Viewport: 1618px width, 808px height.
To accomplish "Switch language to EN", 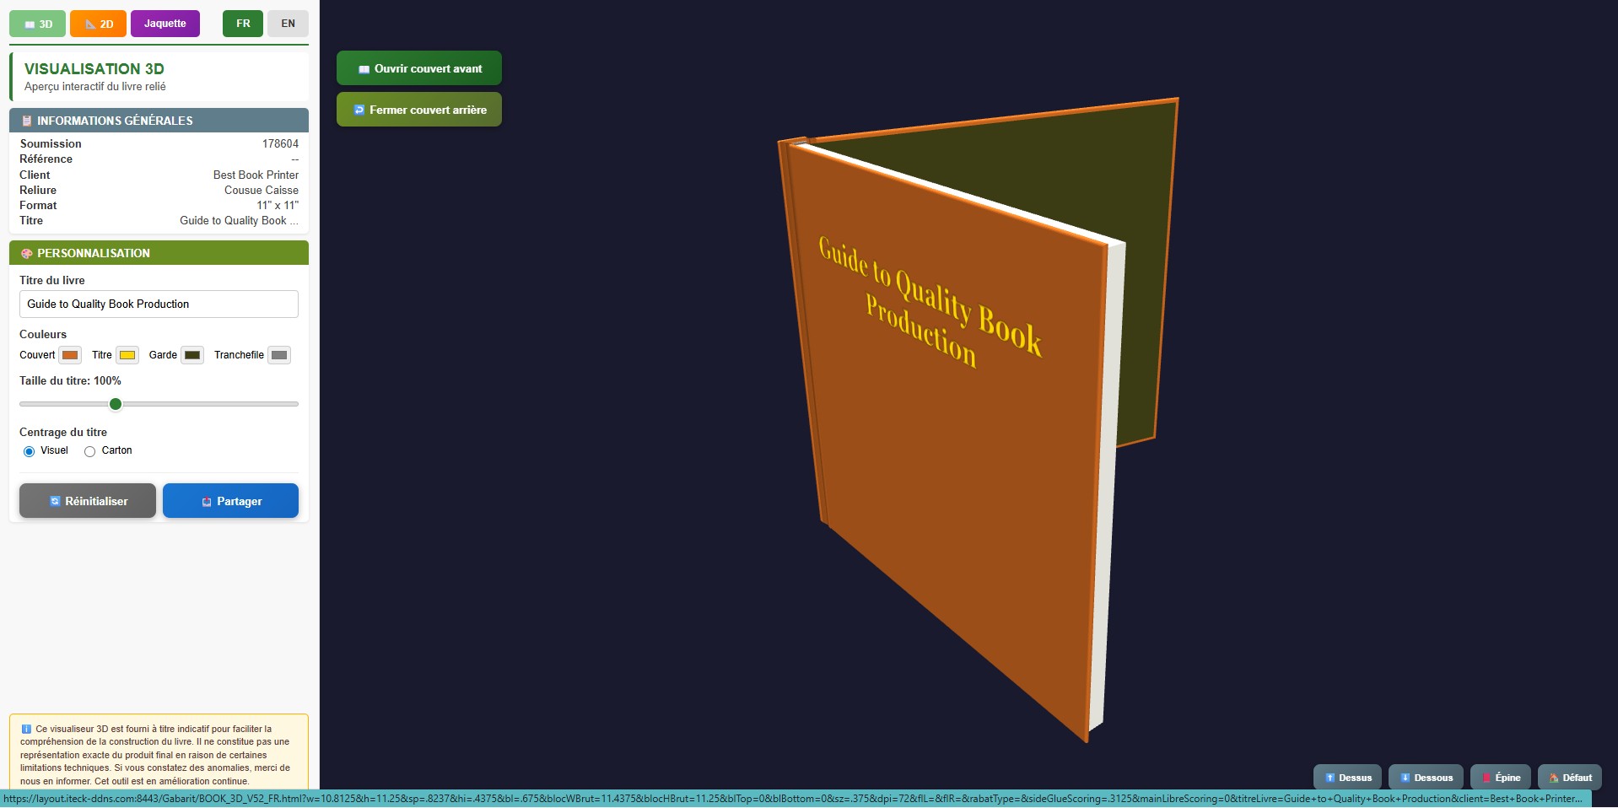I will click(288, 24).
